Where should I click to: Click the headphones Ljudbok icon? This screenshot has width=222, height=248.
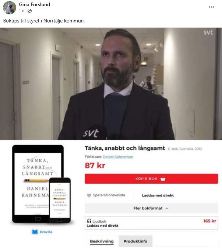point(89,221)
